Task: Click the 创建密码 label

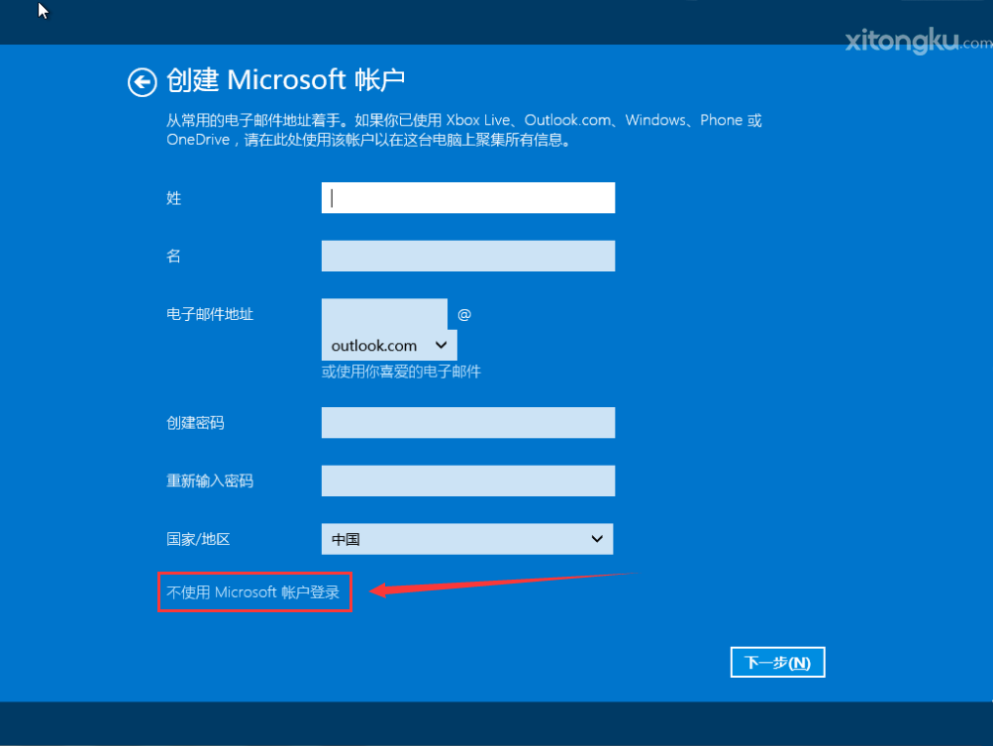Action: click(195, 423)
